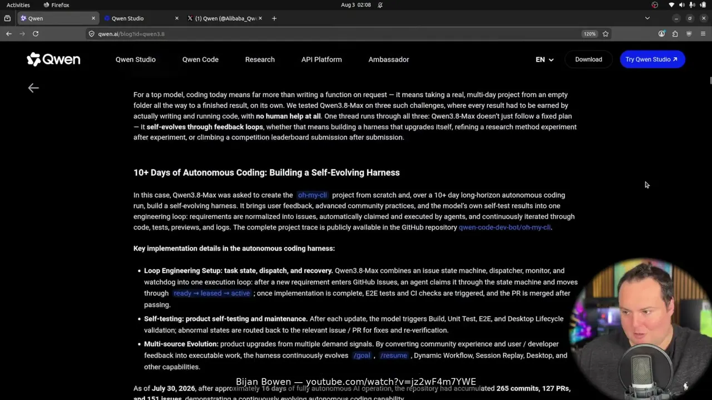Click the 'ready → leased → active' code snippet
This screenshot has height=400, width=712.
pos(211,293)
